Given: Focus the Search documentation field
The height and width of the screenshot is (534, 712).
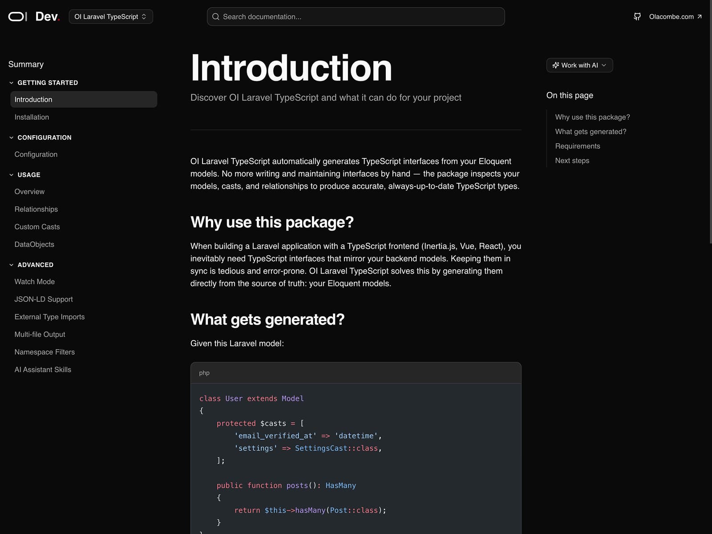Looking at the screenshot, I should pos(356,16).
